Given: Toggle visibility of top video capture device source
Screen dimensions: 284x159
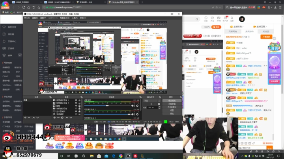Looking at the screenshot, I should (x=76, y=100).
